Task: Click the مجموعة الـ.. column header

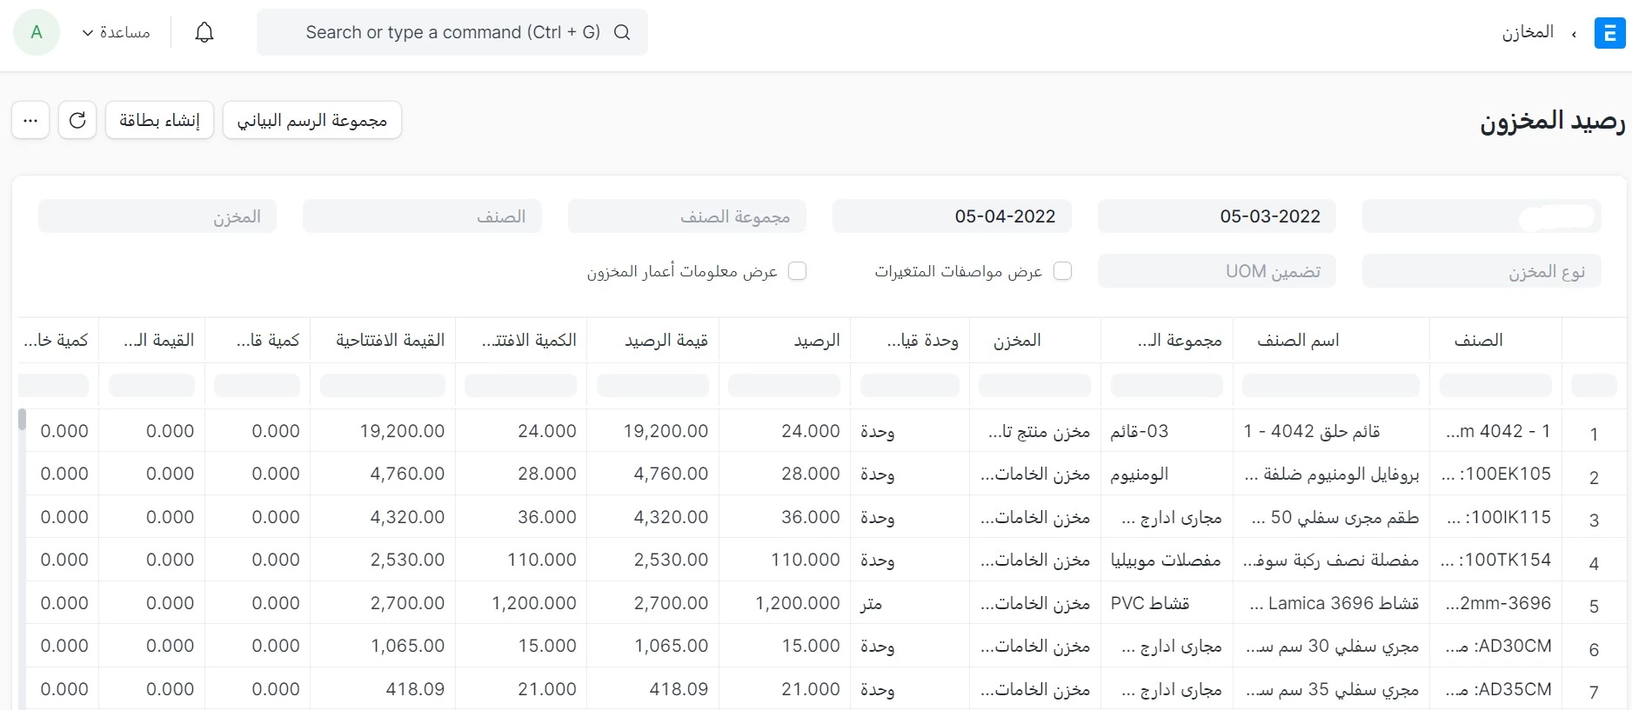Action: [x=1167, y=340]
